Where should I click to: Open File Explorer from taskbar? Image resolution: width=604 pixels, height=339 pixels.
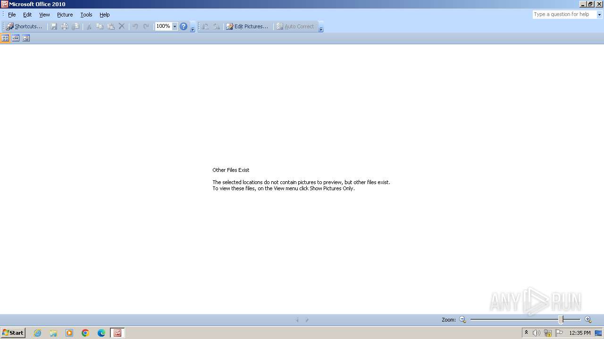click(x=53, y=333)
